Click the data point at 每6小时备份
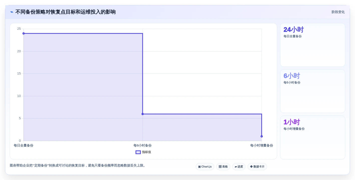355x180 pixels. (143, 114)
